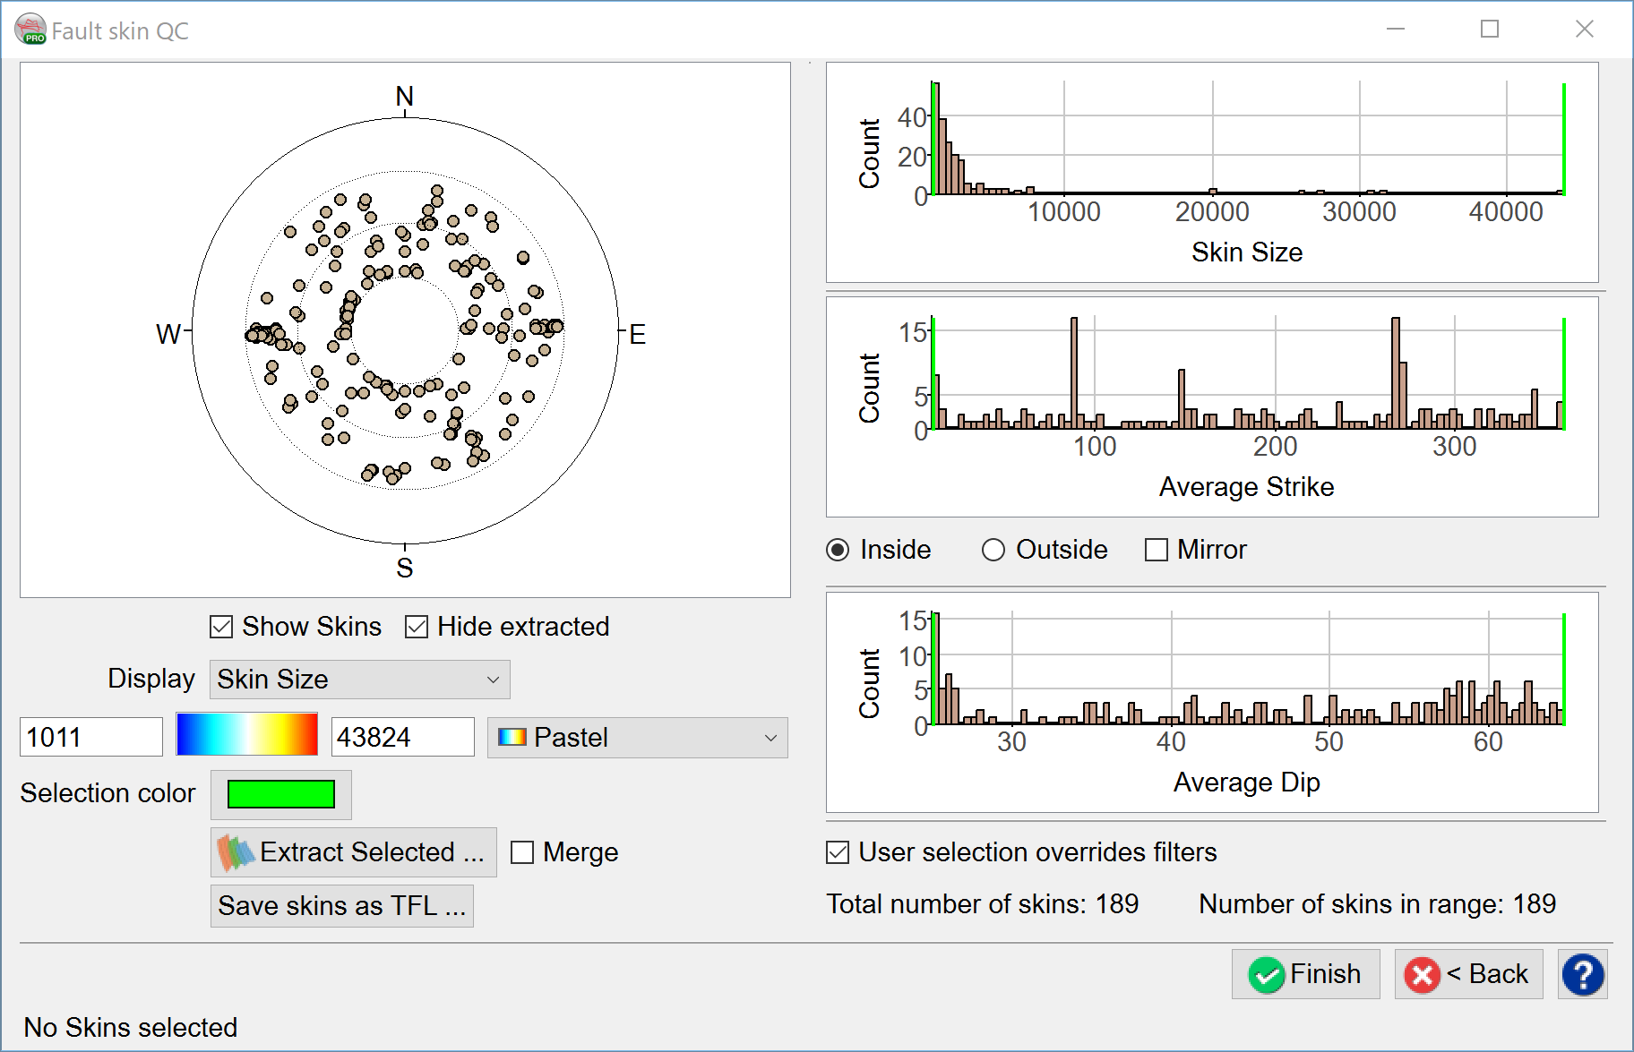1634x1052 pixels.
Task: Save skins as TFL file
Action: coord(341,906)
